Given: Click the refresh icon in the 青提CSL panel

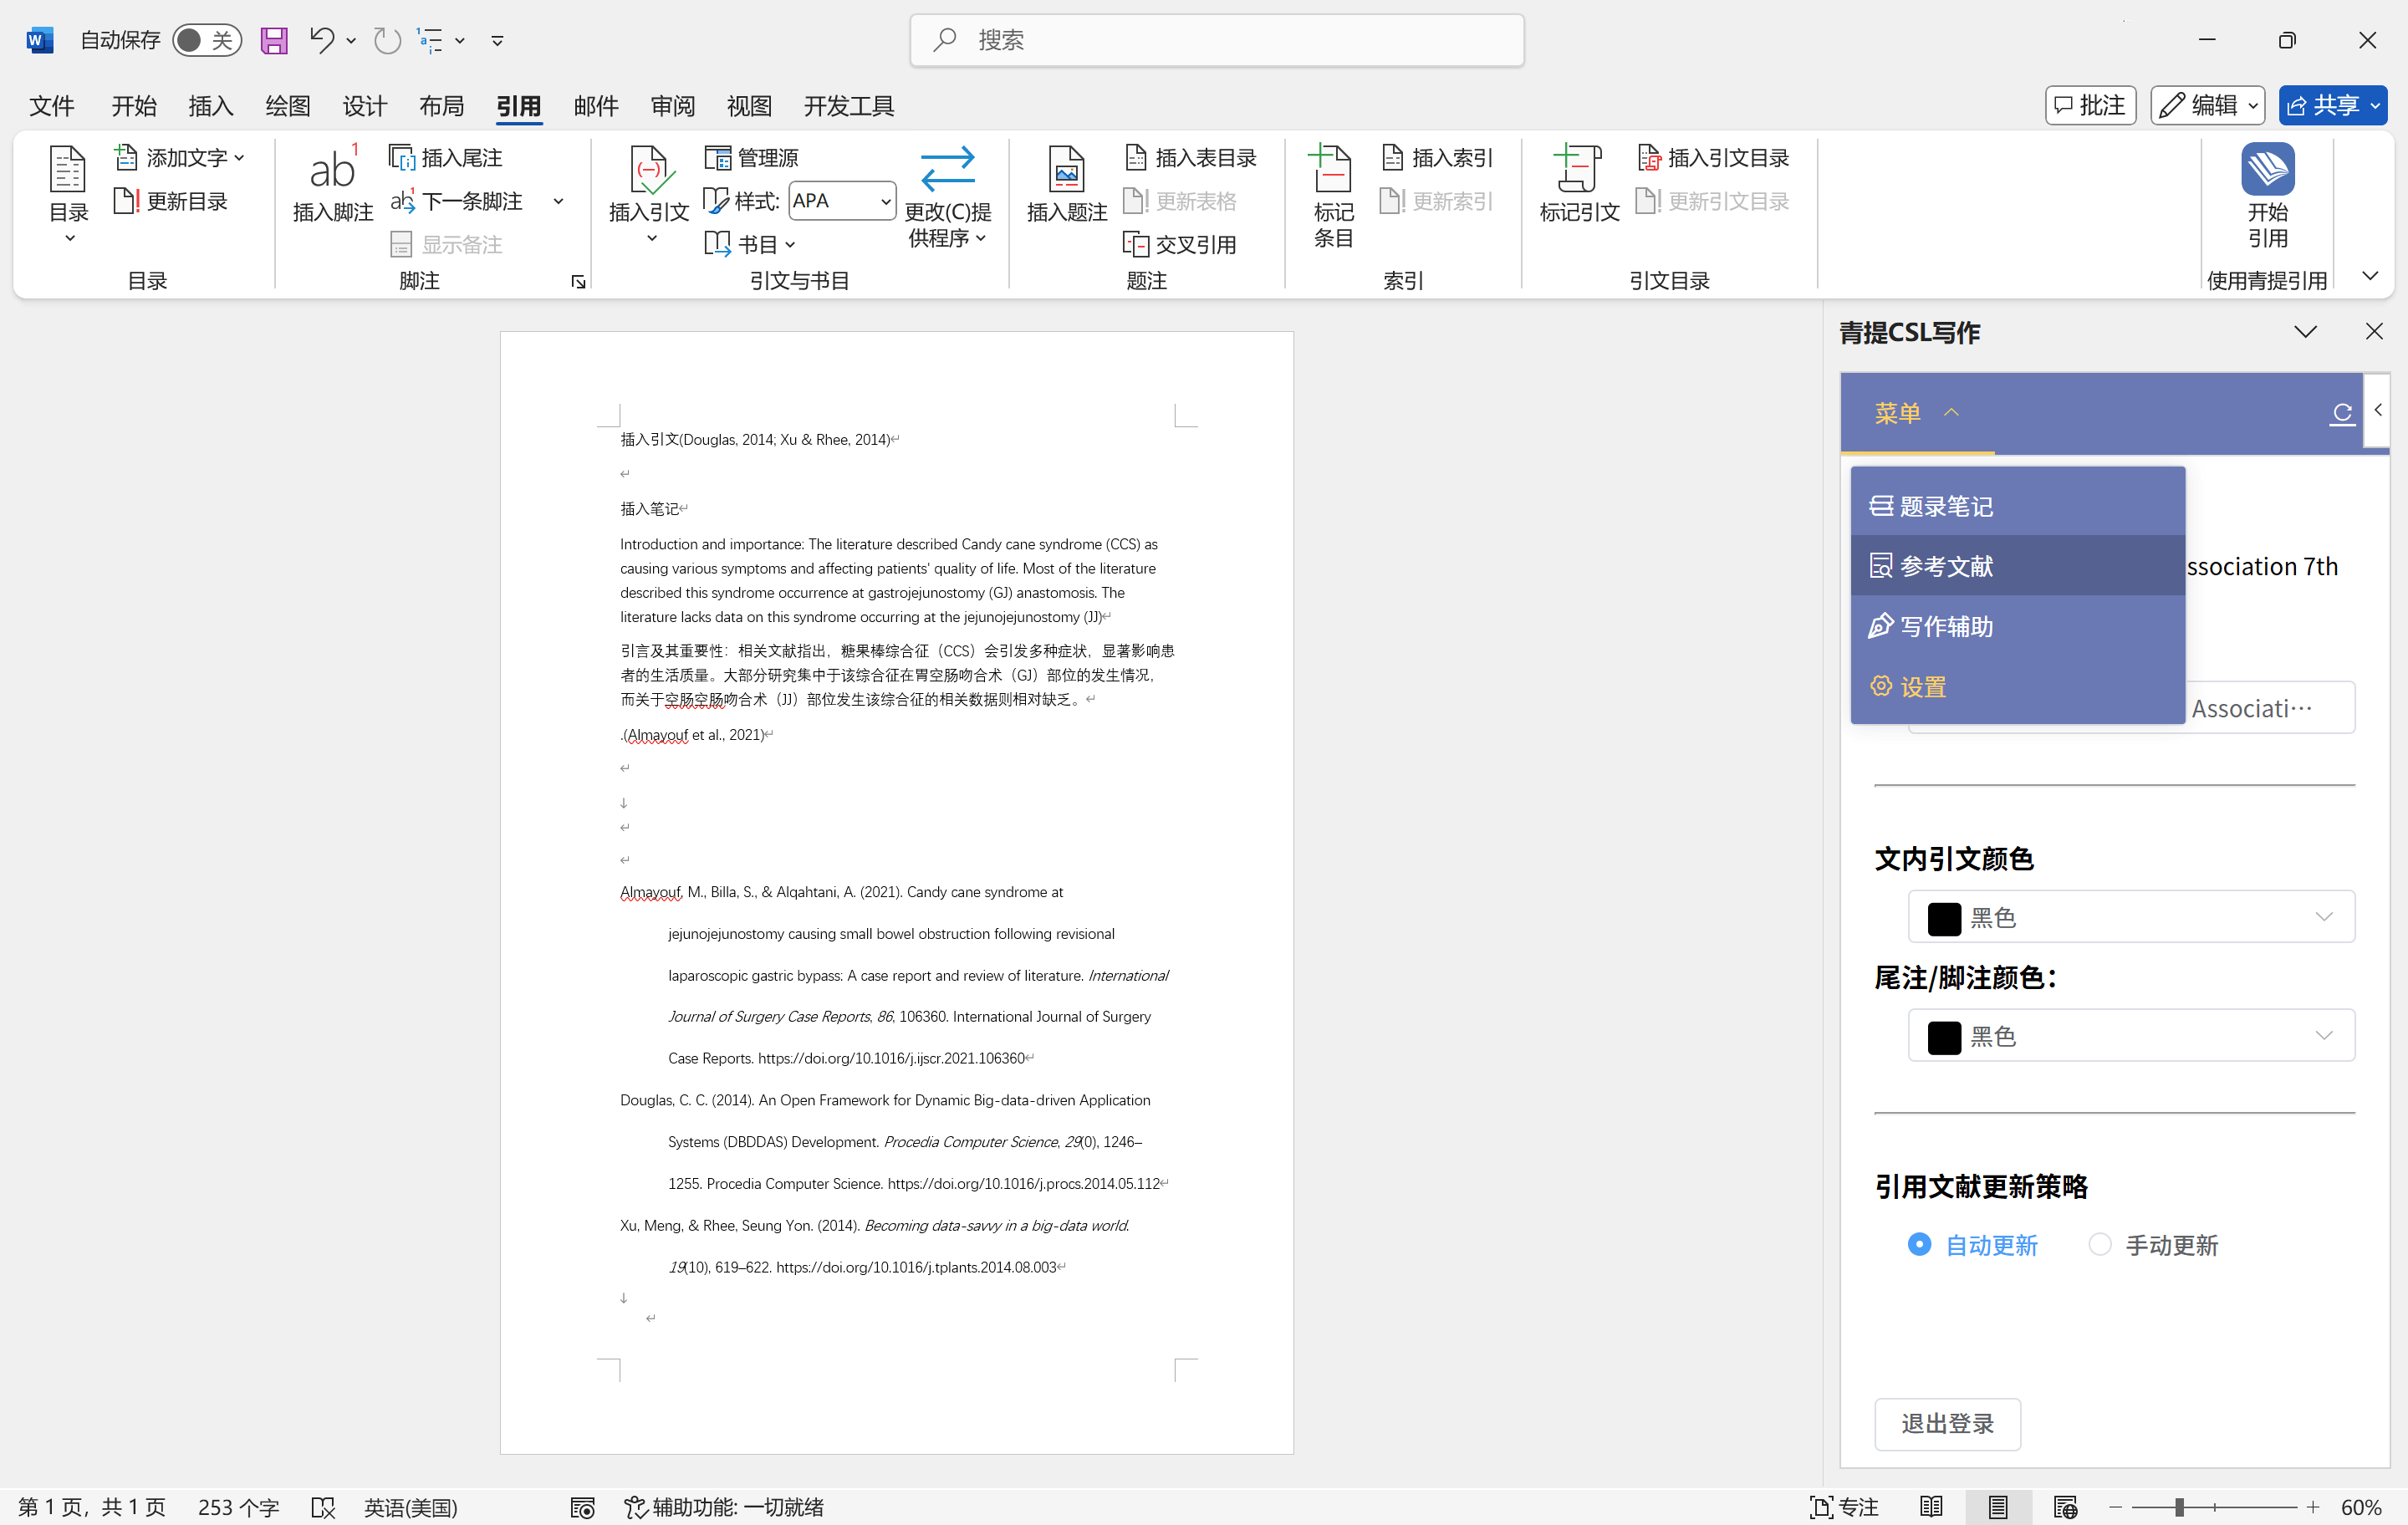Looking at the screenshot, I should (x=2341, y=412).
